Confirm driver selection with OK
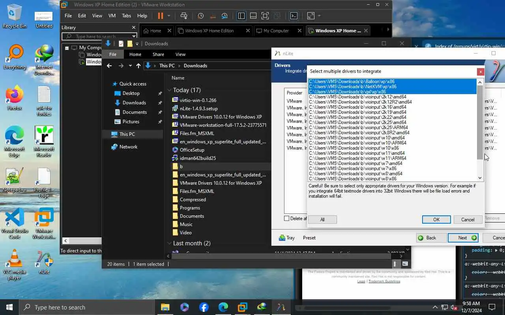 point(436,220)
